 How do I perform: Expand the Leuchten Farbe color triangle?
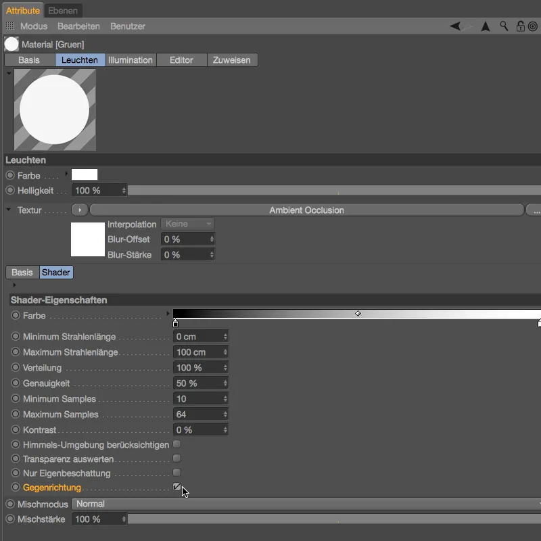tap(66, 174)
